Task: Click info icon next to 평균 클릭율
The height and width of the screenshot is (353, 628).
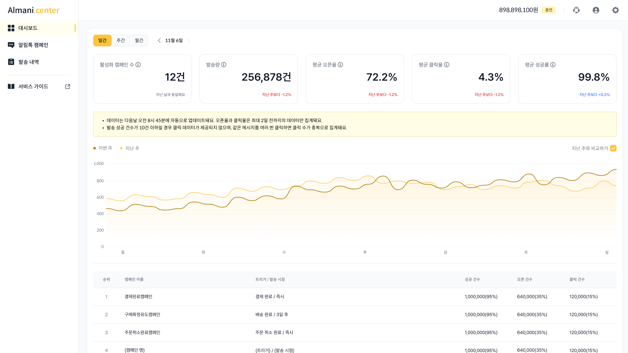Action: pos(446,65)
